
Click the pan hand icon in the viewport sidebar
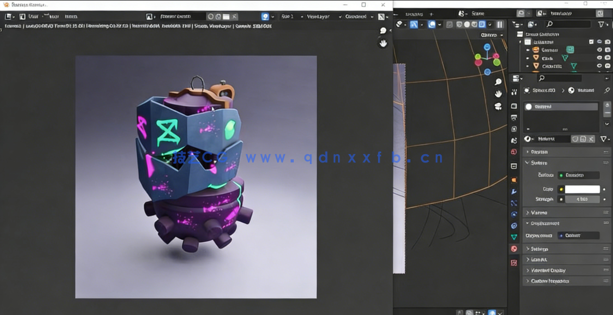click(498, 94)
